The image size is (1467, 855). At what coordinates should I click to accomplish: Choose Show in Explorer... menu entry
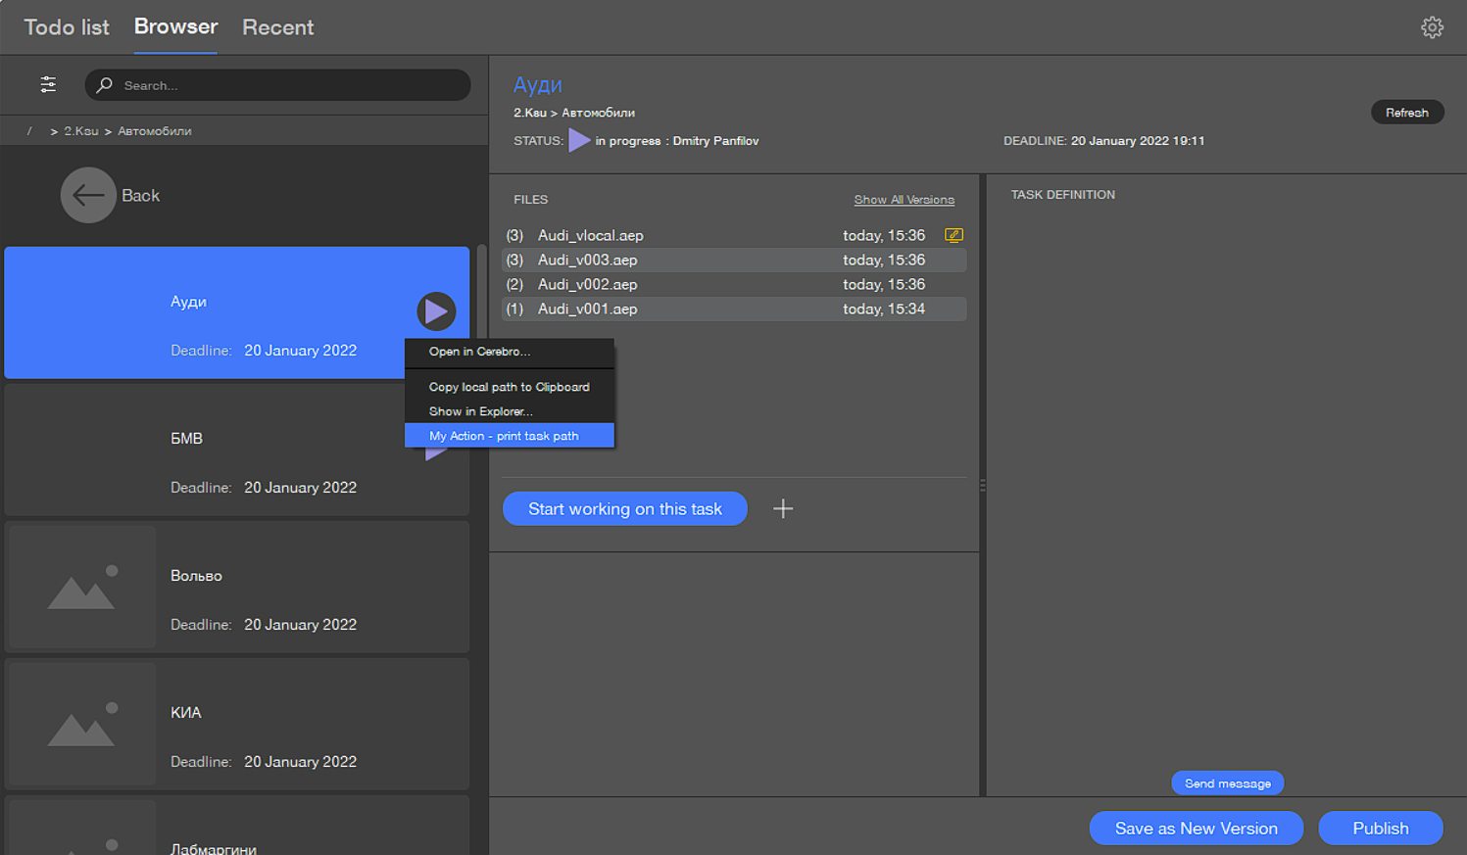[x=510, y=411]
